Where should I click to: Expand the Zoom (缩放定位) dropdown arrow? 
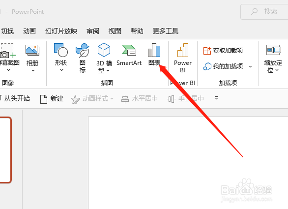point(277,70)
